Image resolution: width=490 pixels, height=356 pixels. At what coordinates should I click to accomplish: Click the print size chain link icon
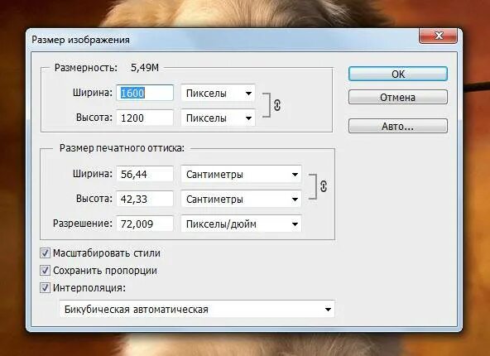pyautogui.click(x=324, y=186)
